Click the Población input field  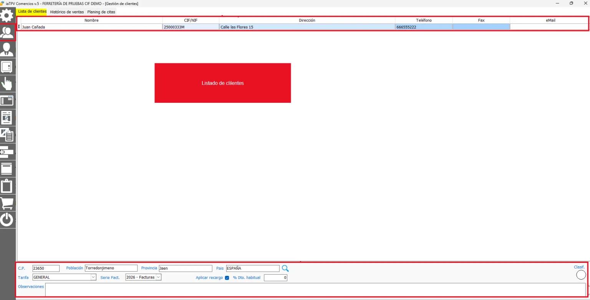(x=111, y=268)
